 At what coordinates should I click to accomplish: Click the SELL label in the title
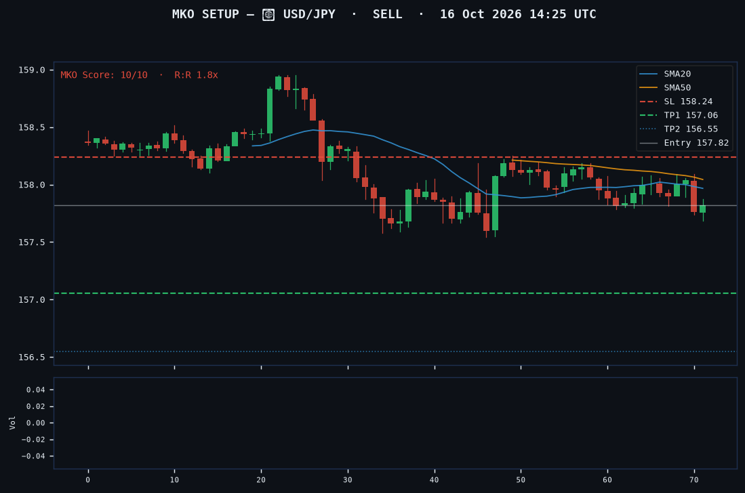click(x=387, y=14)
